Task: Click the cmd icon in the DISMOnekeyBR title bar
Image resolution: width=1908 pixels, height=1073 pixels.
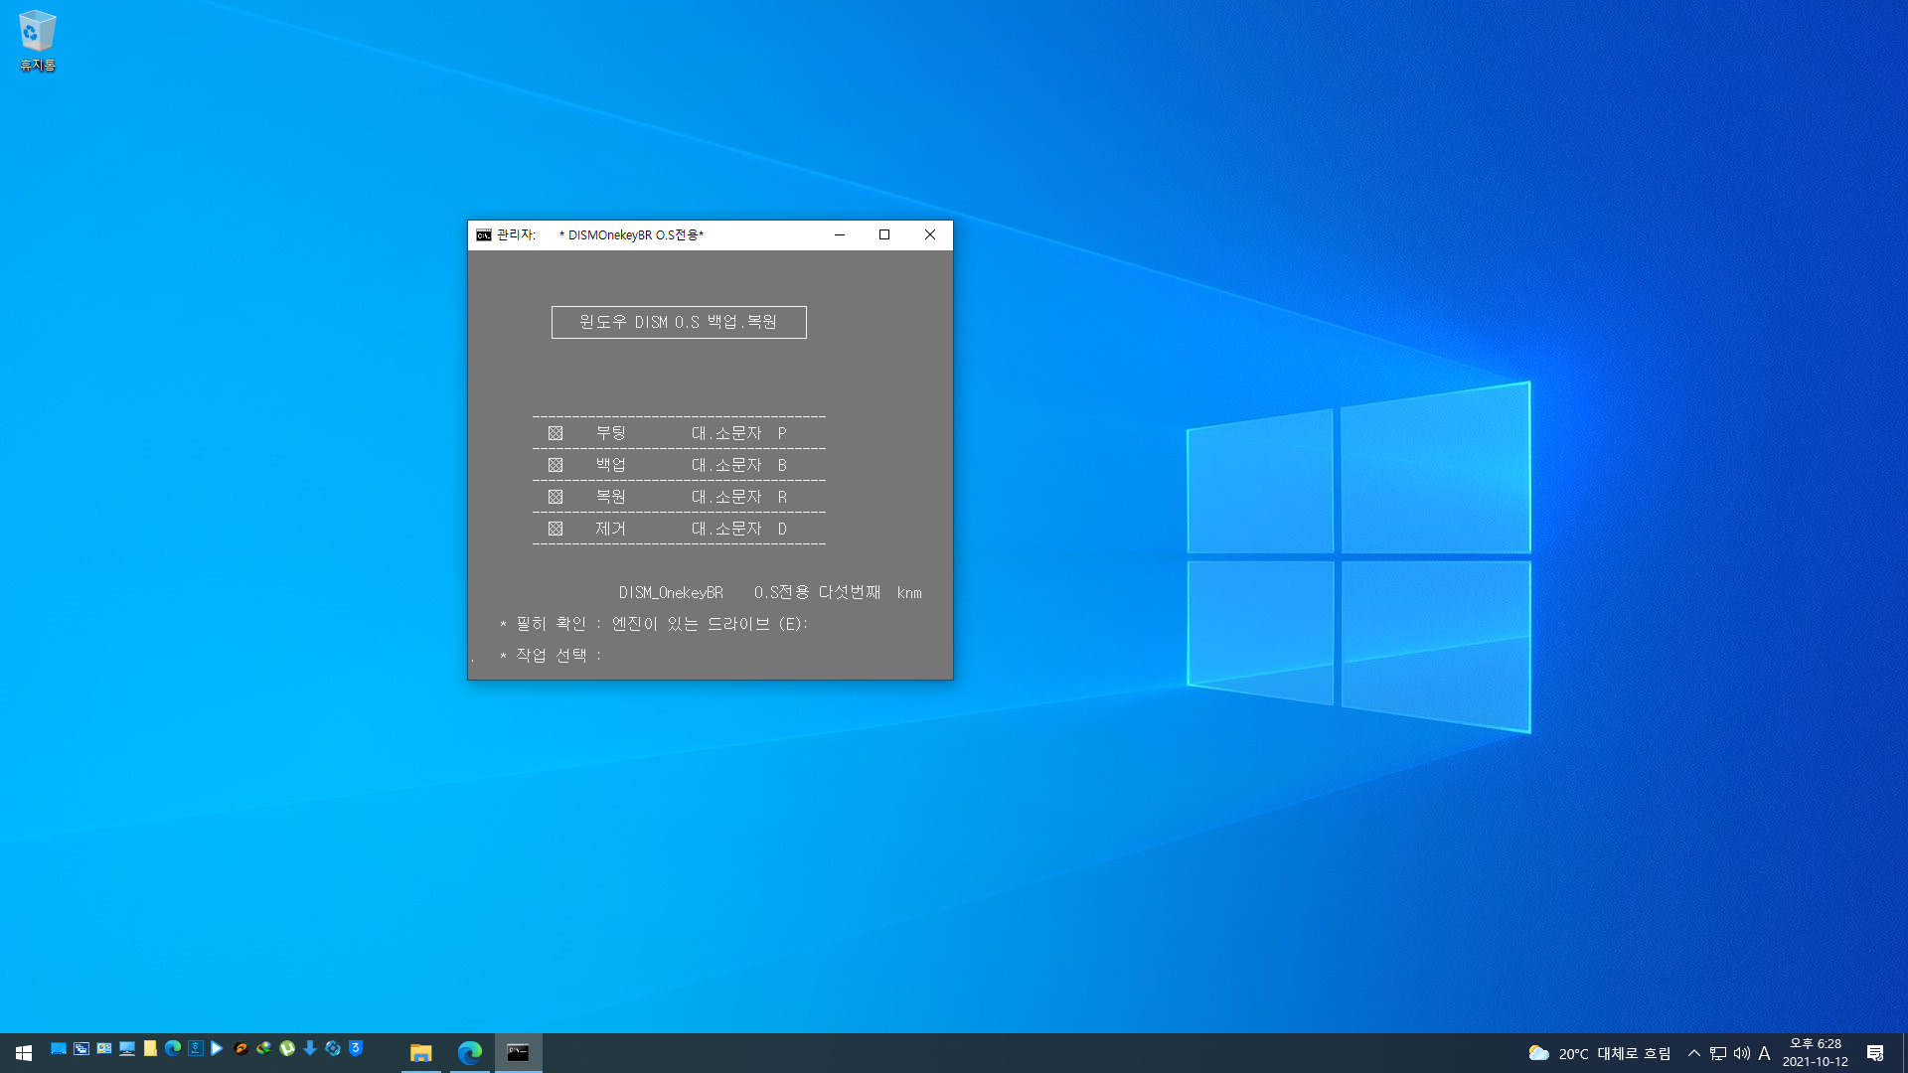Action: point(484,235)
